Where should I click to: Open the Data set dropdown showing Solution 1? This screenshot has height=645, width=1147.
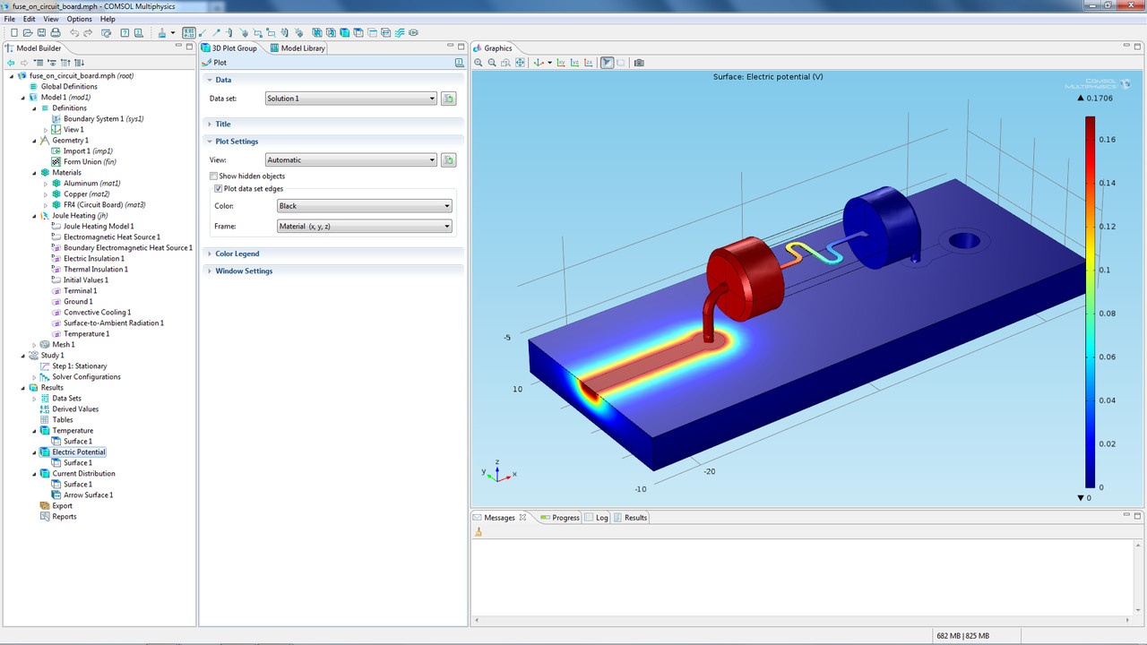(350, 99)
